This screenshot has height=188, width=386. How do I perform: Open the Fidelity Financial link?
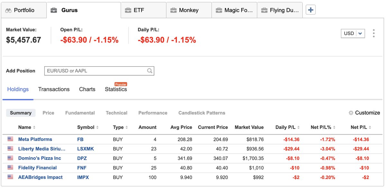click(x=37, y=168)
